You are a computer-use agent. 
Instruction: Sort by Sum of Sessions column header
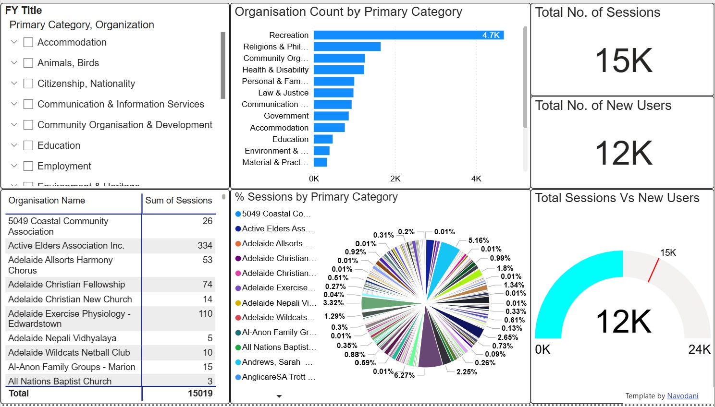coord(178,201)
